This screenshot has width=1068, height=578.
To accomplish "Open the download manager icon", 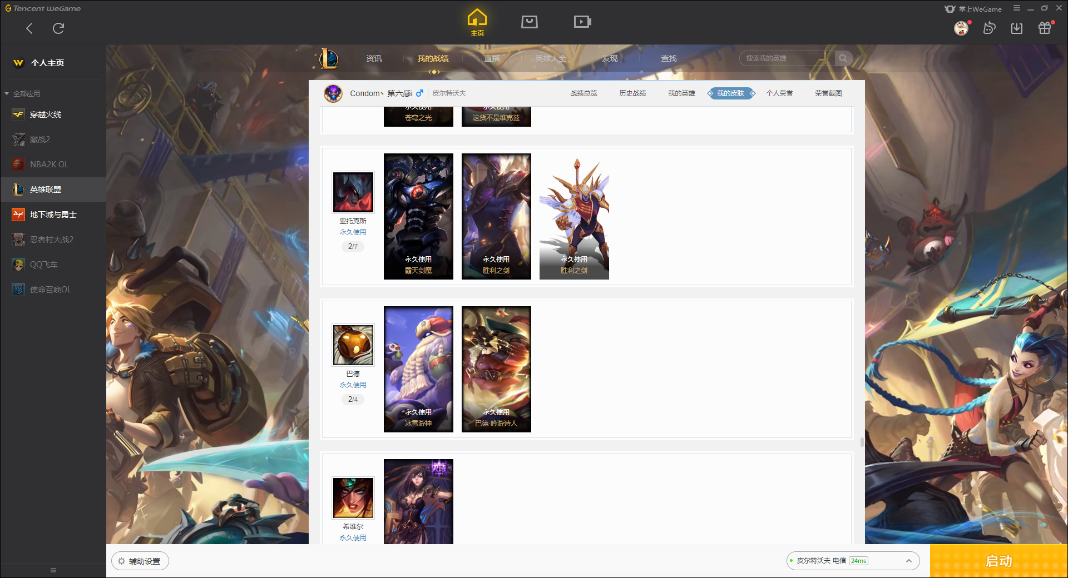I will tap(1017, 28).
